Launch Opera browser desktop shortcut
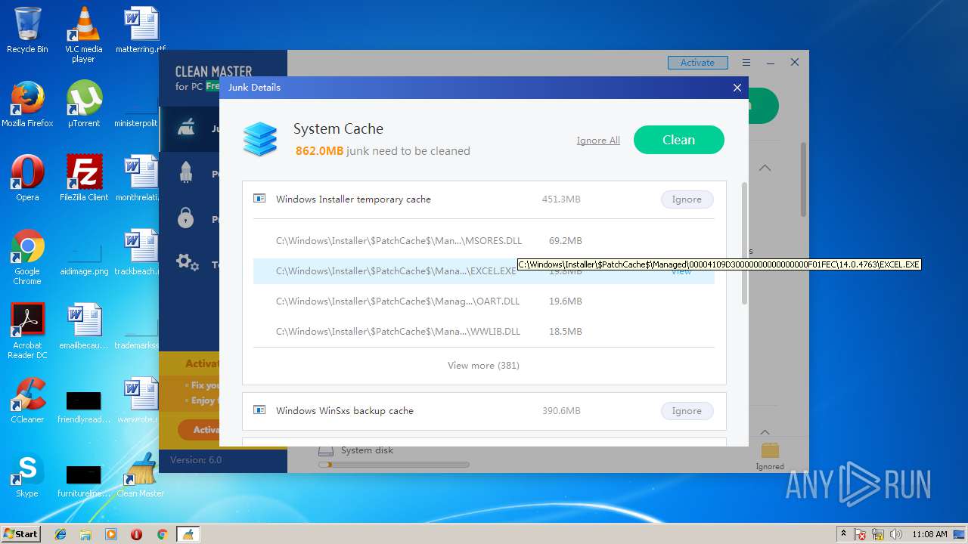 click(x=27, y=178)
